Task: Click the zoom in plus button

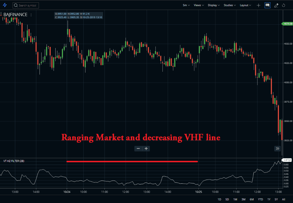Action: coord(146,149)
